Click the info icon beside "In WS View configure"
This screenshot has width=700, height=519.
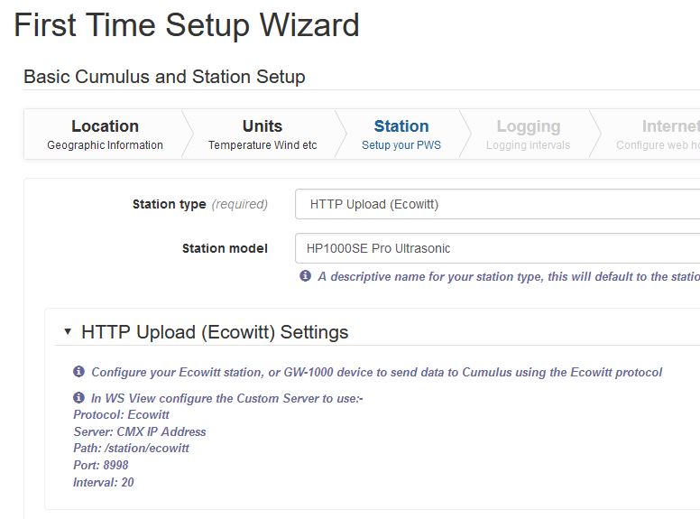(x=78, y=397)
